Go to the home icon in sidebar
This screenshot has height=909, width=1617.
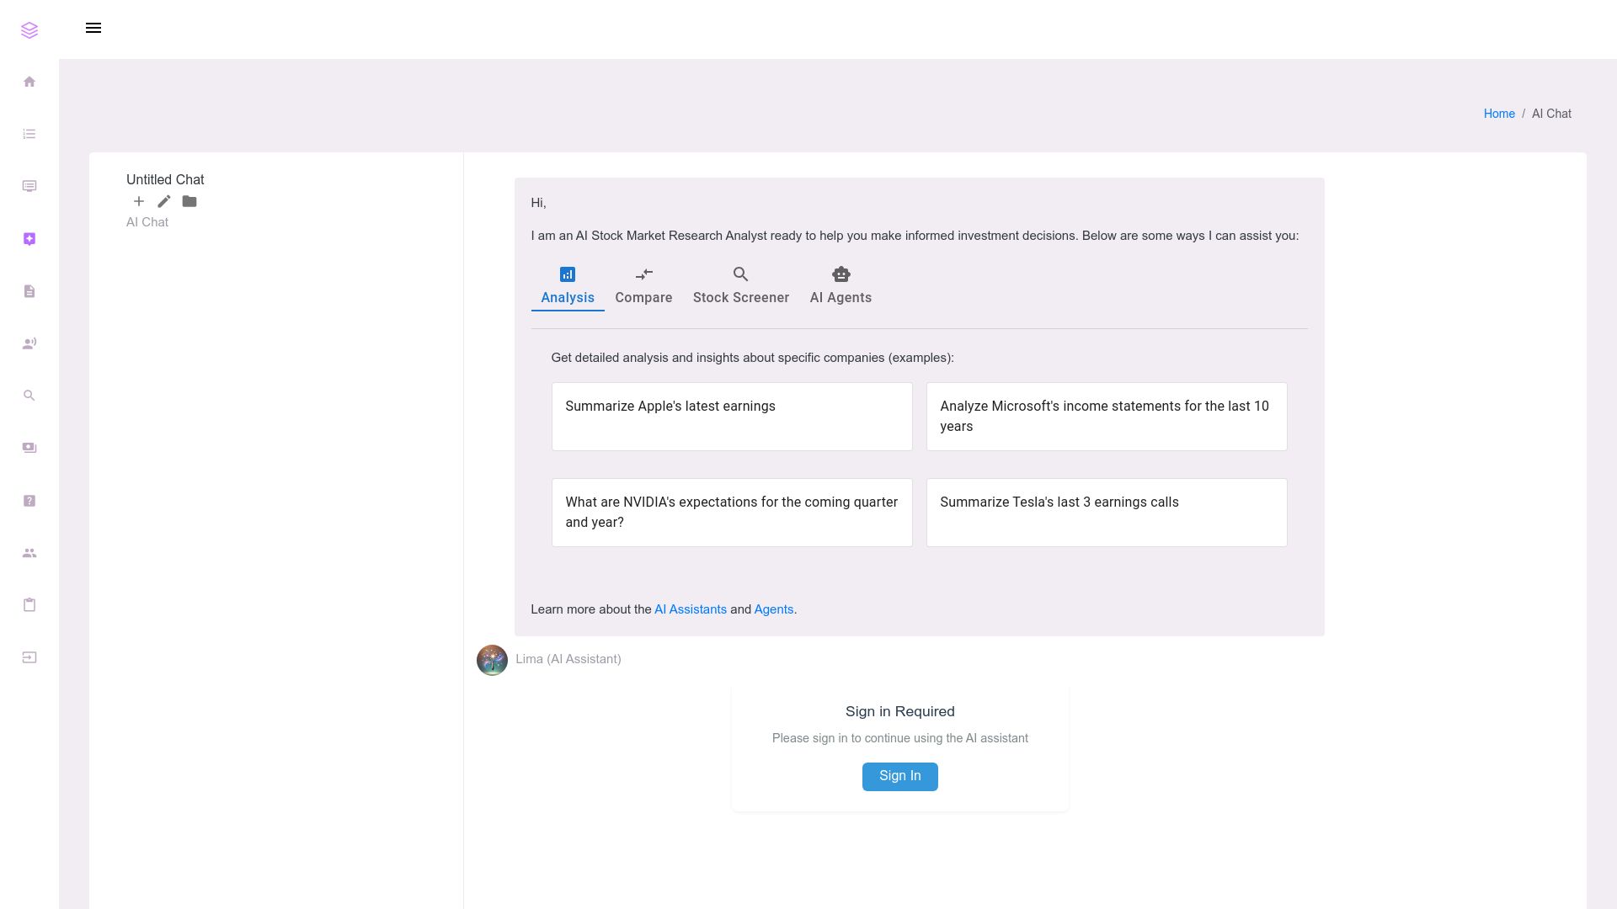[29, 82]
